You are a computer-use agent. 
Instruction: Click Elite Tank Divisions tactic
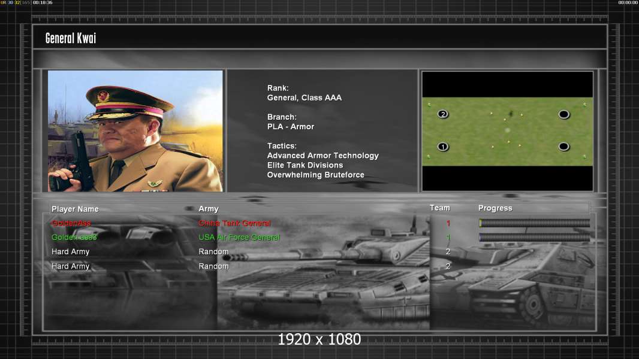305,165
